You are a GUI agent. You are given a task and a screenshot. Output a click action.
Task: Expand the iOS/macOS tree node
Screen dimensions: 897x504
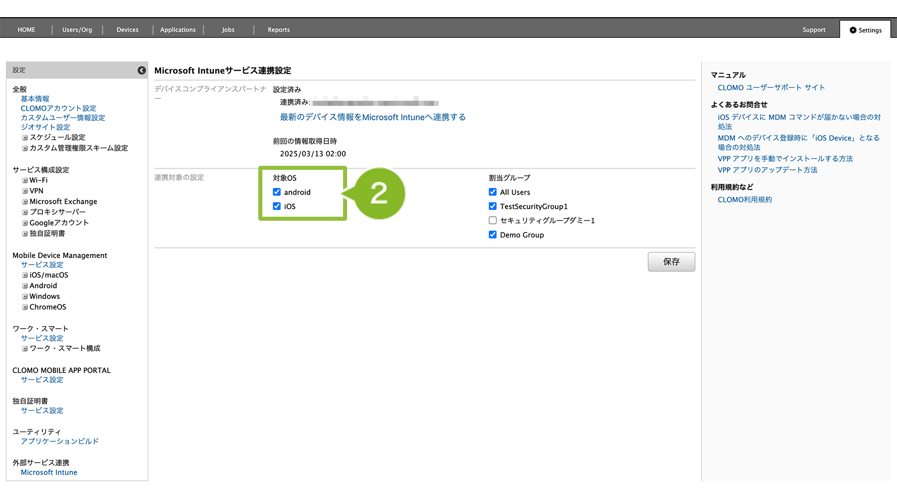[25, 275]
